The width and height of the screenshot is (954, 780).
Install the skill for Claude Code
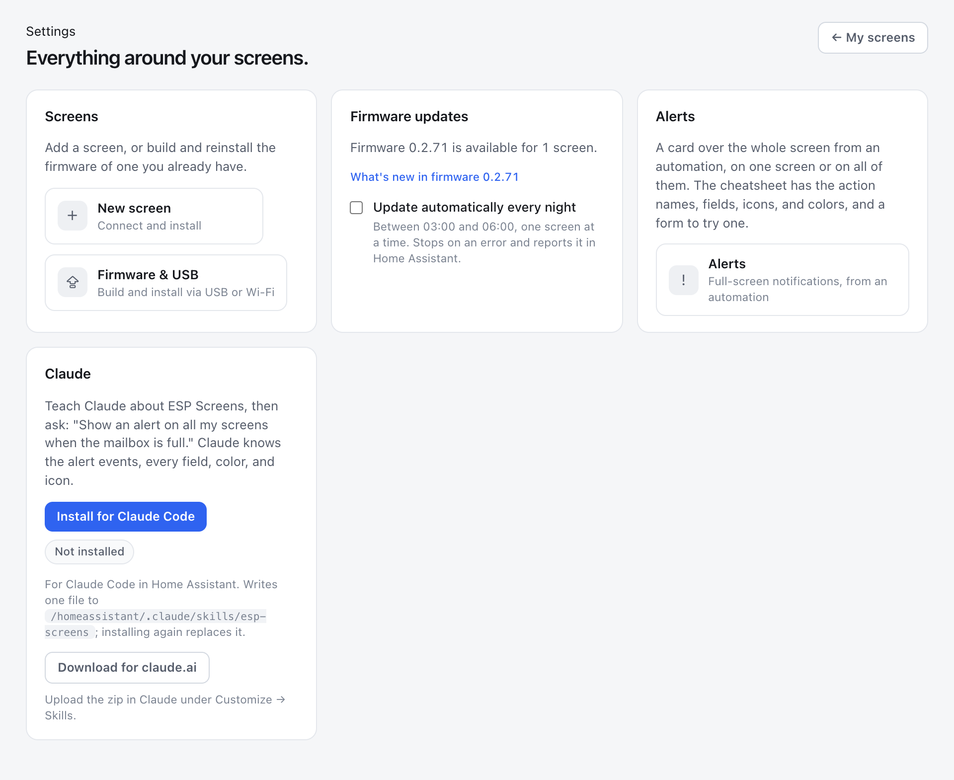click(126, 517)
